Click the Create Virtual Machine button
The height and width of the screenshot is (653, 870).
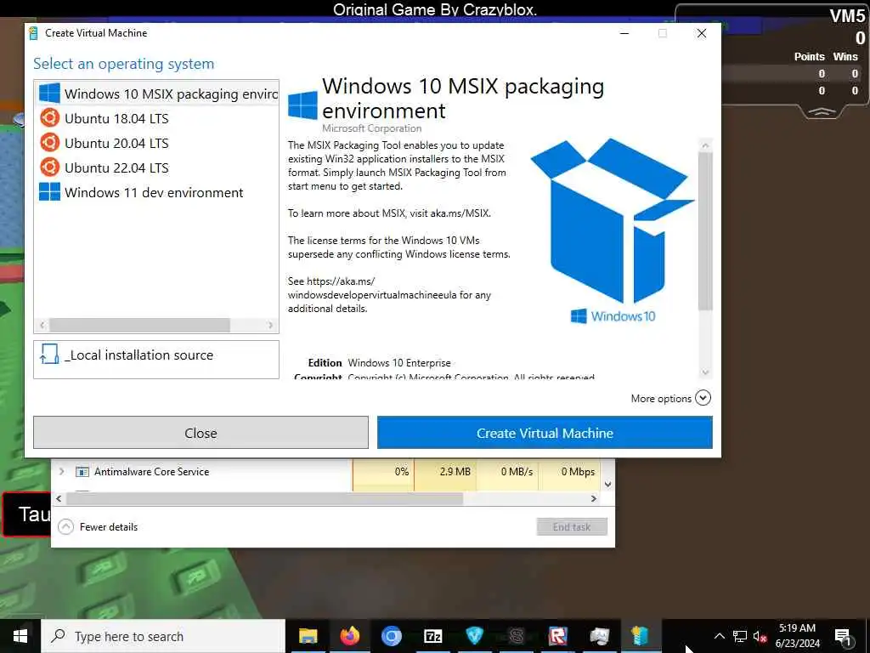click(545, 433)
